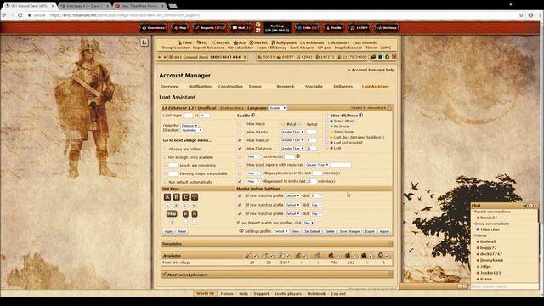Screen dimensions: 544x306
Task: Toggle Run default automatically checkbox
Action: (x=166, y=182)
